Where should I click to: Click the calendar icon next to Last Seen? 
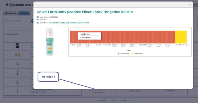coord(38,17)
